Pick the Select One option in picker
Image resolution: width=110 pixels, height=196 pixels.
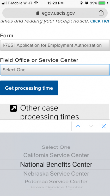click(56, 147)
